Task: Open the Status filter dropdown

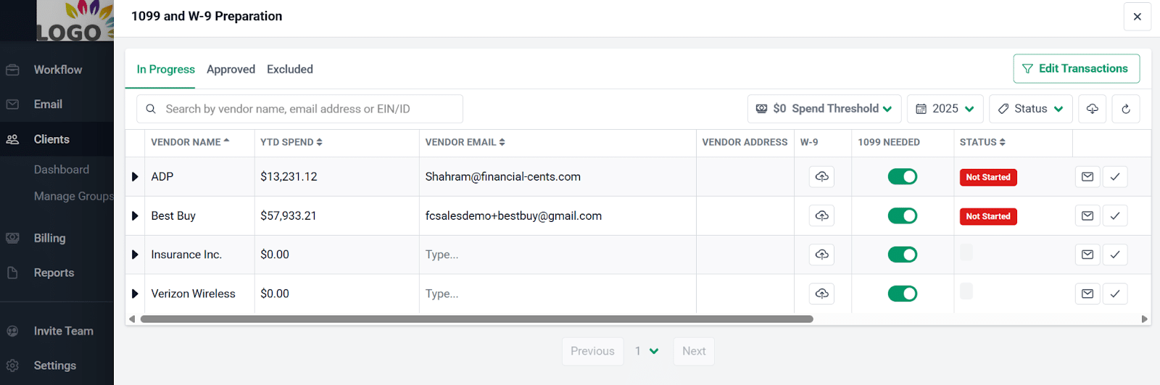Action: (x=1031, y=109)
